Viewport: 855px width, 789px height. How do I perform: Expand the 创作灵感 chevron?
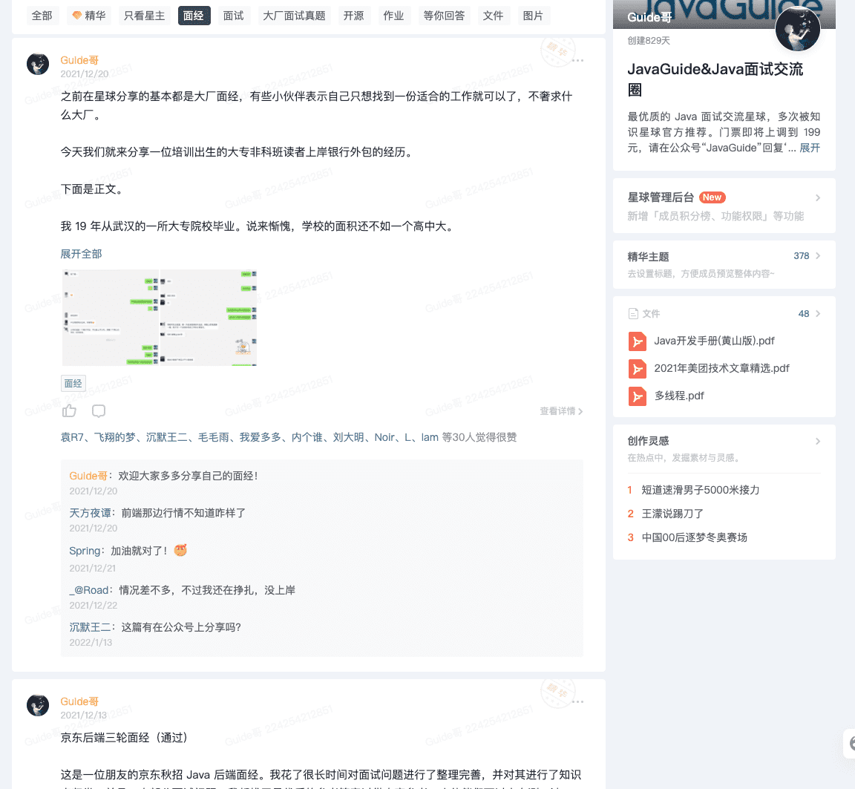tap(817, 441)
